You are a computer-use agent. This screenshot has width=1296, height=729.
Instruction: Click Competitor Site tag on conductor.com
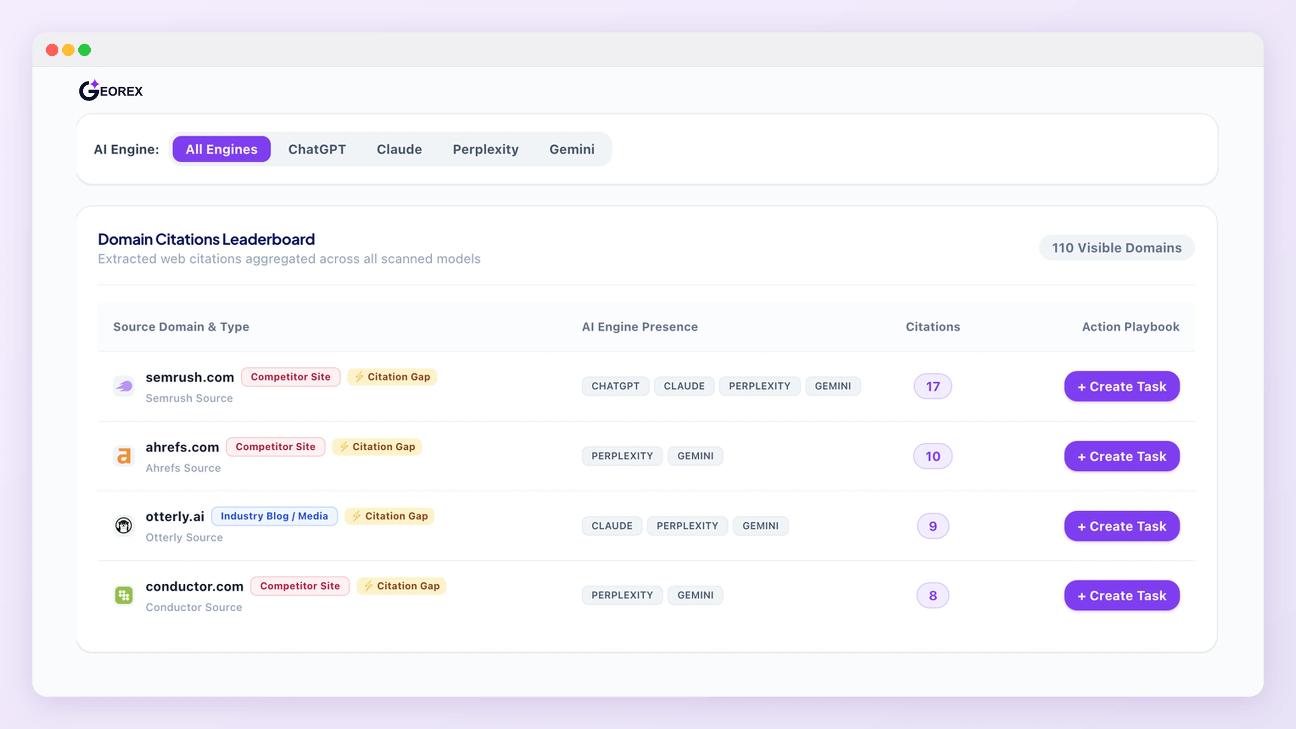(x=300, y=586)
